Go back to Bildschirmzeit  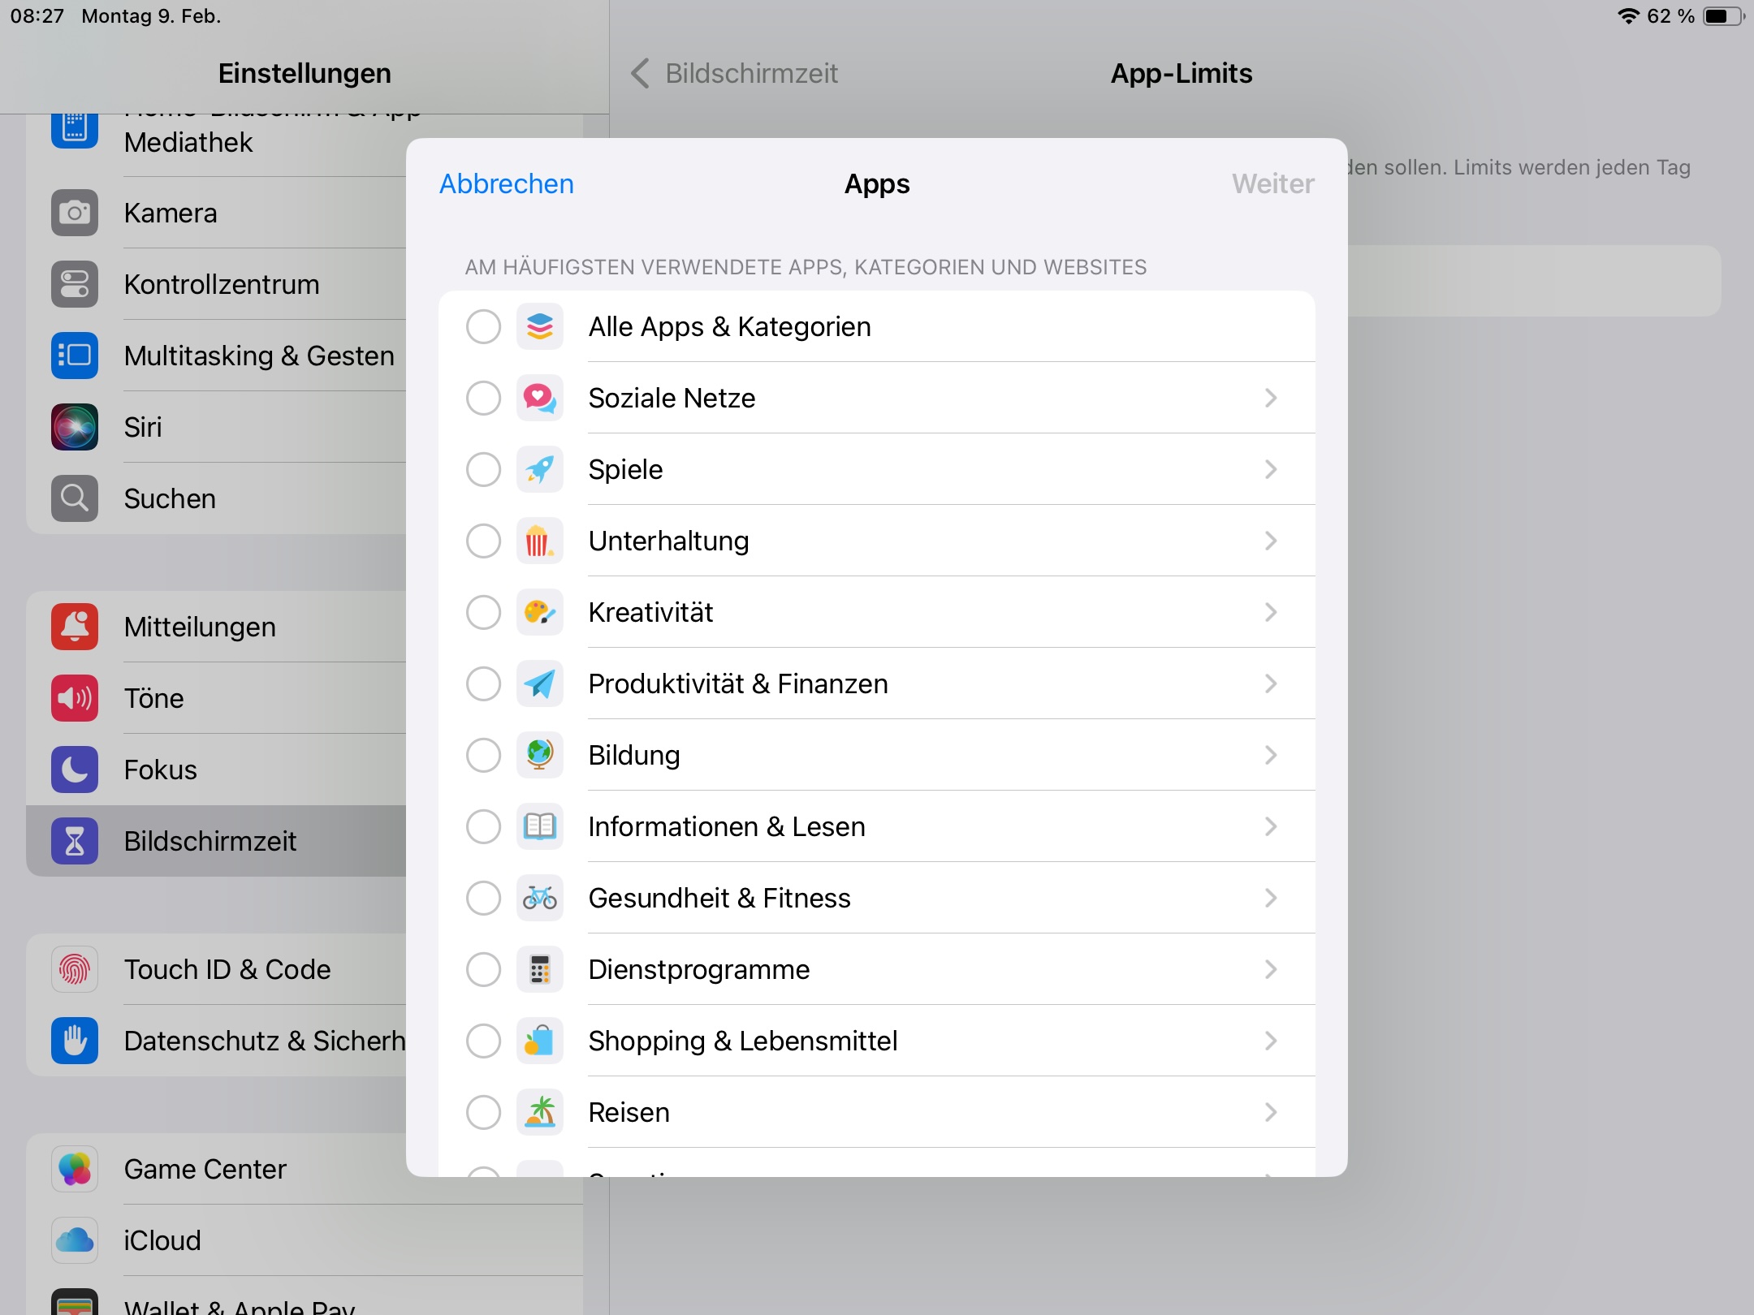[x=735, y=73]
